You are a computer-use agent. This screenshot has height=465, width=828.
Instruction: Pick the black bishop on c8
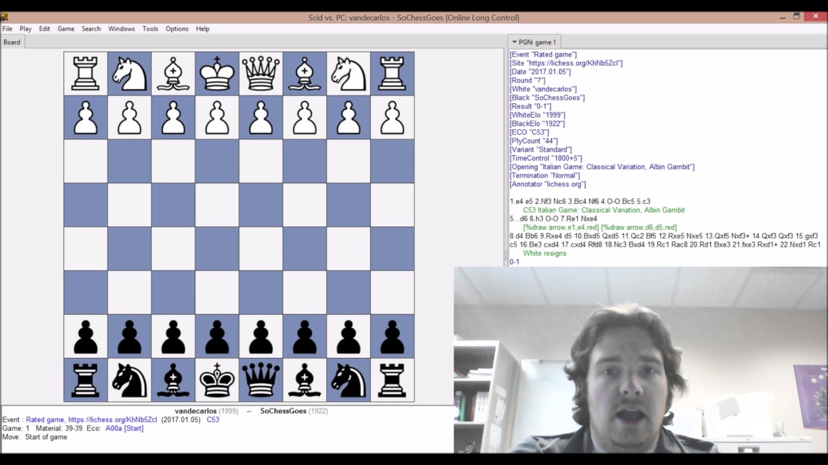[304, 380]
